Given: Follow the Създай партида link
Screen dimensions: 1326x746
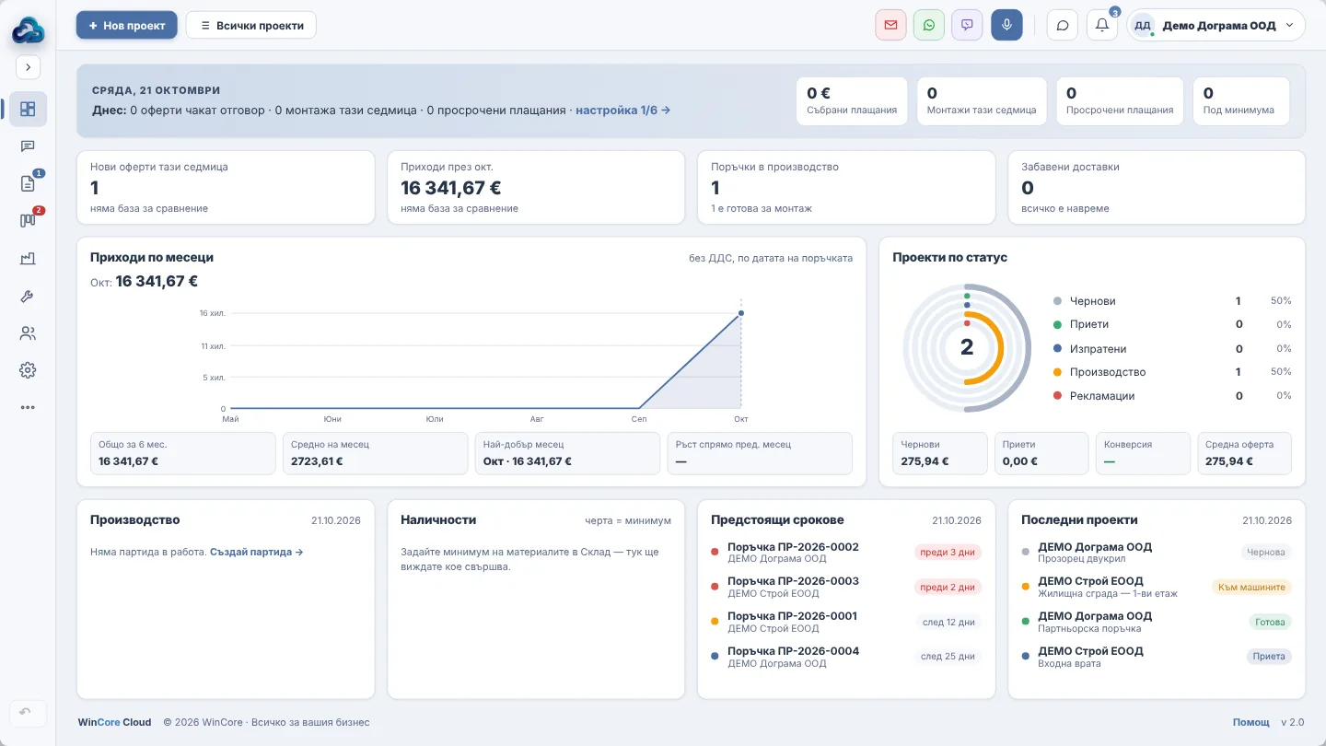Looking at the screenshot, I should [x=257, y=552].
